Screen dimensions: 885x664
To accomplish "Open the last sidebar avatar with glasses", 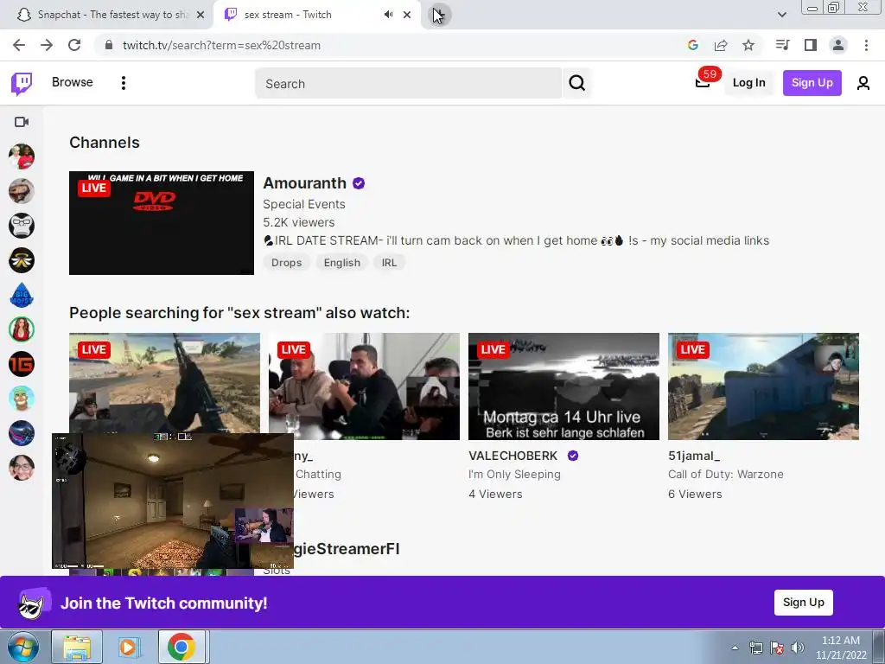I will [22, 468].
